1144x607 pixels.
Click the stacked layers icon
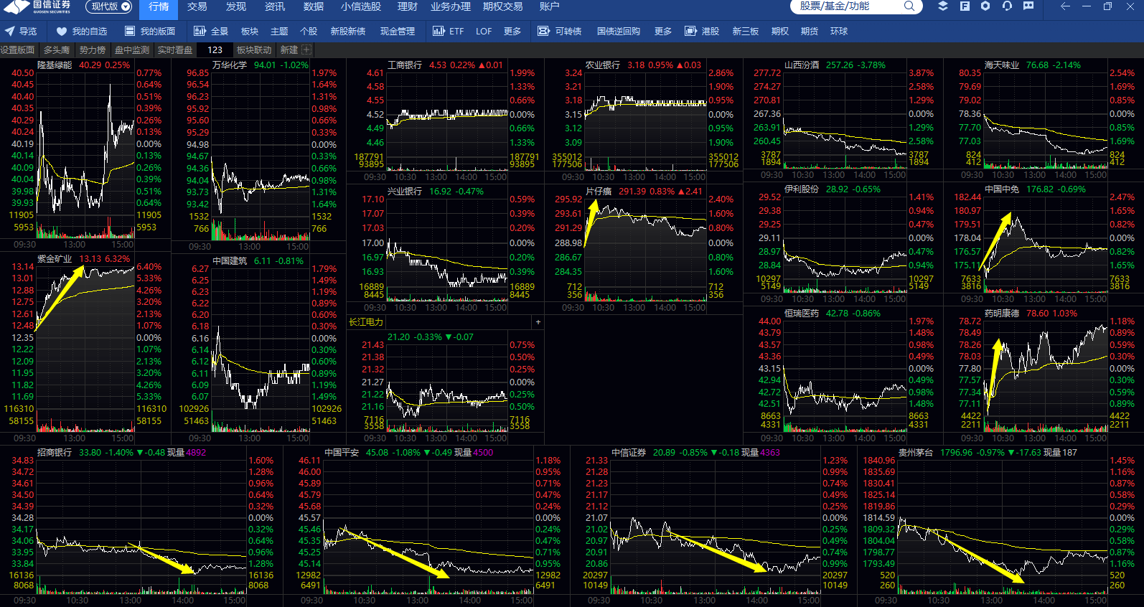(x=943, y=6)
